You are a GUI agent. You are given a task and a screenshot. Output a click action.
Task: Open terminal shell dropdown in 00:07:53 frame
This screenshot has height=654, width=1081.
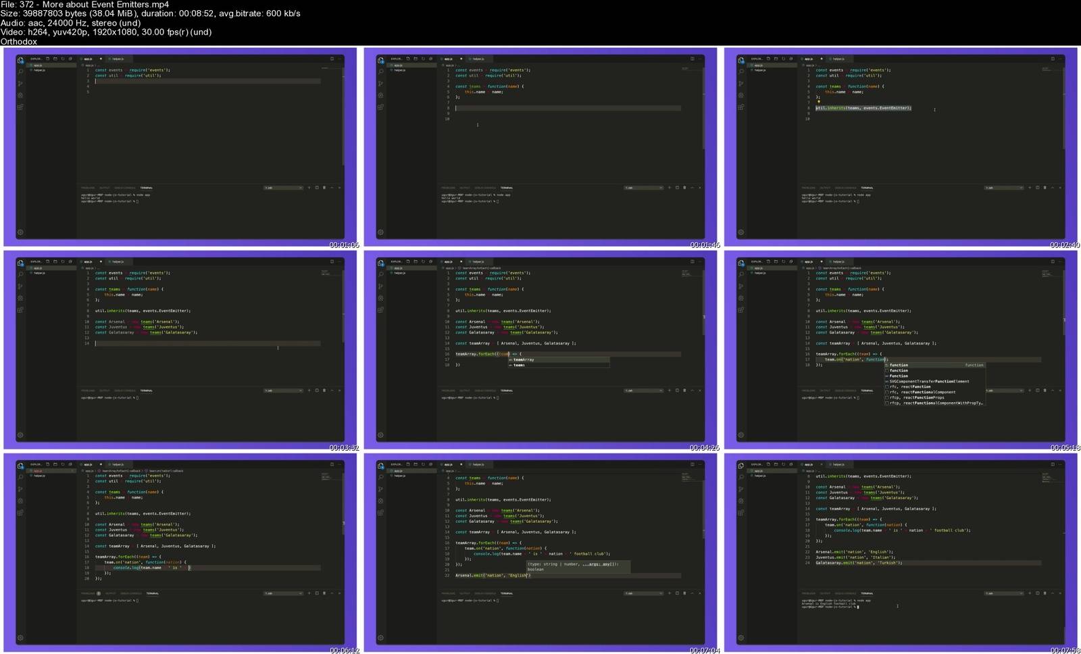[1003, 593]
